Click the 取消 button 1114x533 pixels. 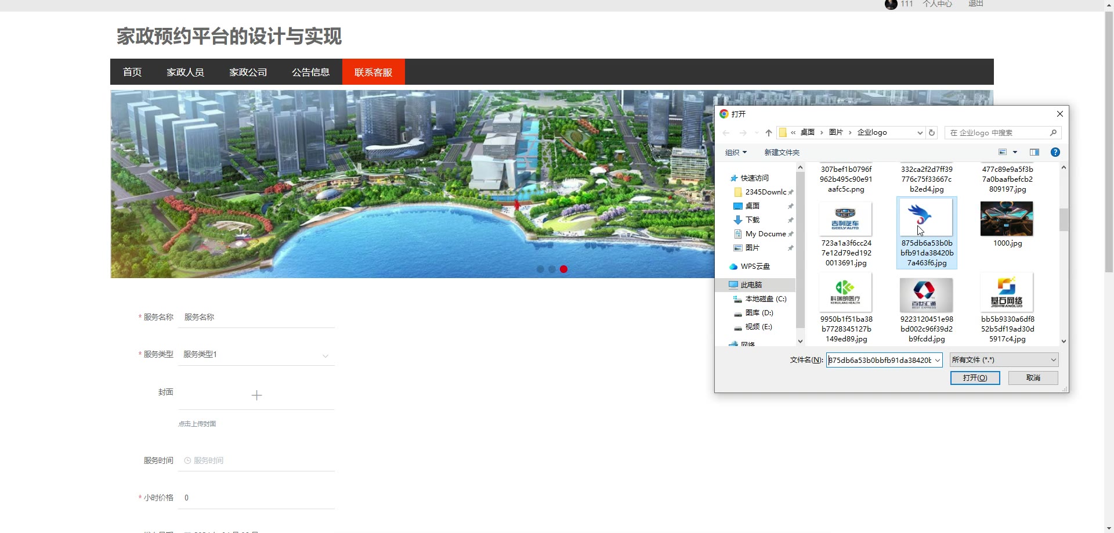[1033, 378]
